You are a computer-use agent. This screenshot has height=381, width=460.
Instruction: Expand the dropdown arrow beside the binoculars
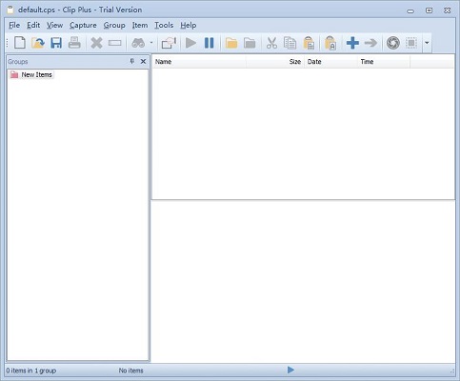151,43
